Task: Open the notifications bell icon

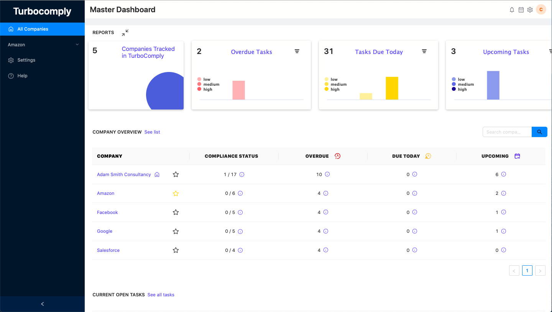Action: click(x=512, y=10)
